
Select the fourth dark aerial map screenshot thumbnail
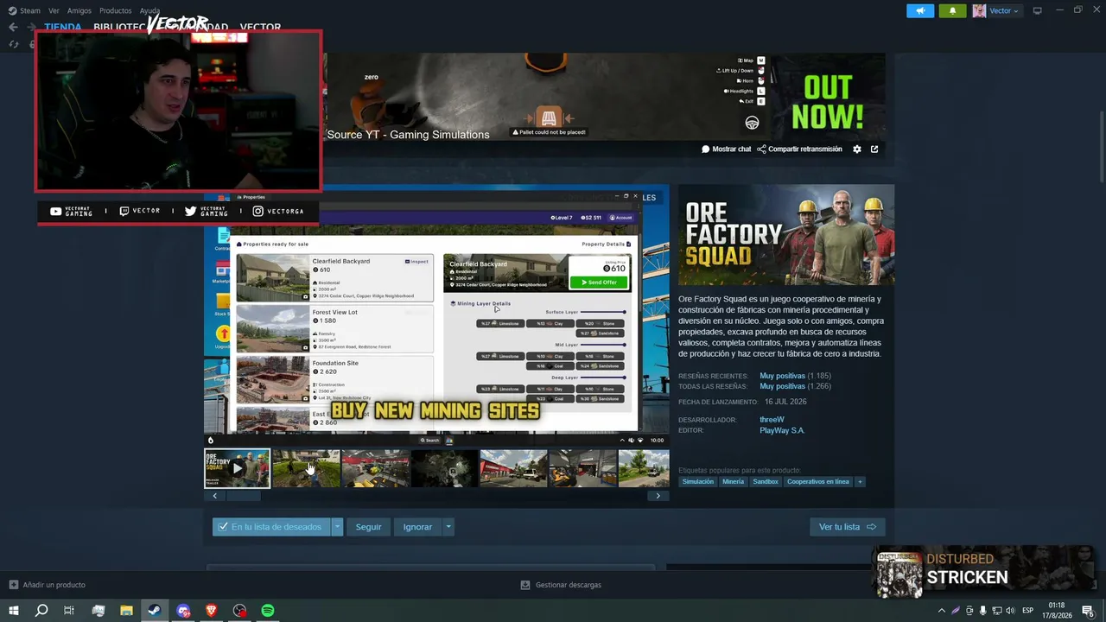point(444,468)
